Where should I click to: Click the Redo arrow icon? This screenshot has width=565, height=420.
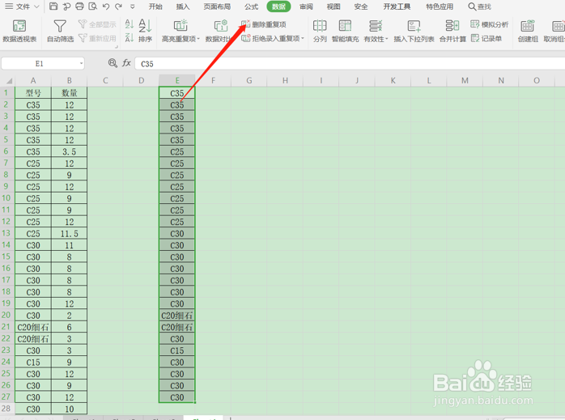(118, 6)
